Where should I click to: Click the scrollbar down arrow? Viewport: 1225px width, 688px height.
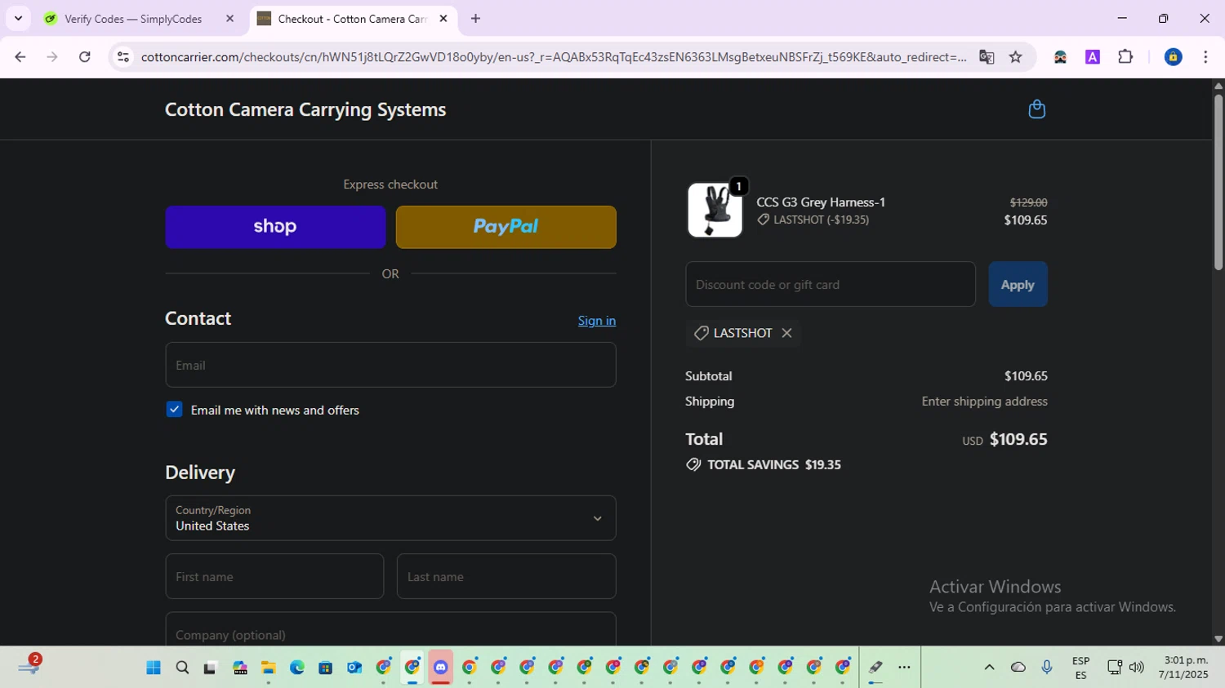[x=1218, y=639]
